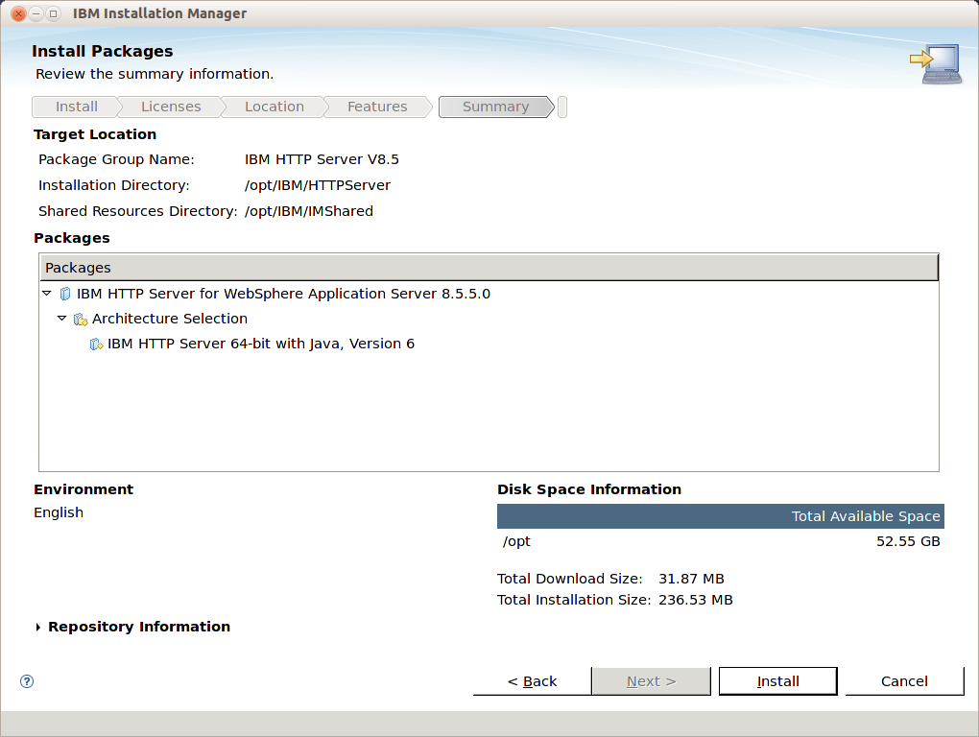Click the small step after Summary

[561, 107]
